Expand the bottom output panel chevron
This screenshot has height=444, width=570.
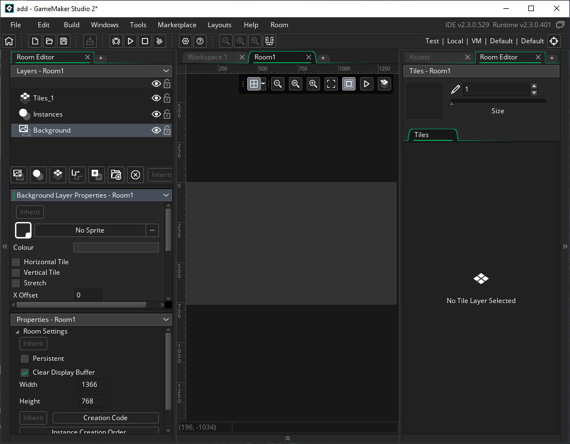(x=288, y=438)
